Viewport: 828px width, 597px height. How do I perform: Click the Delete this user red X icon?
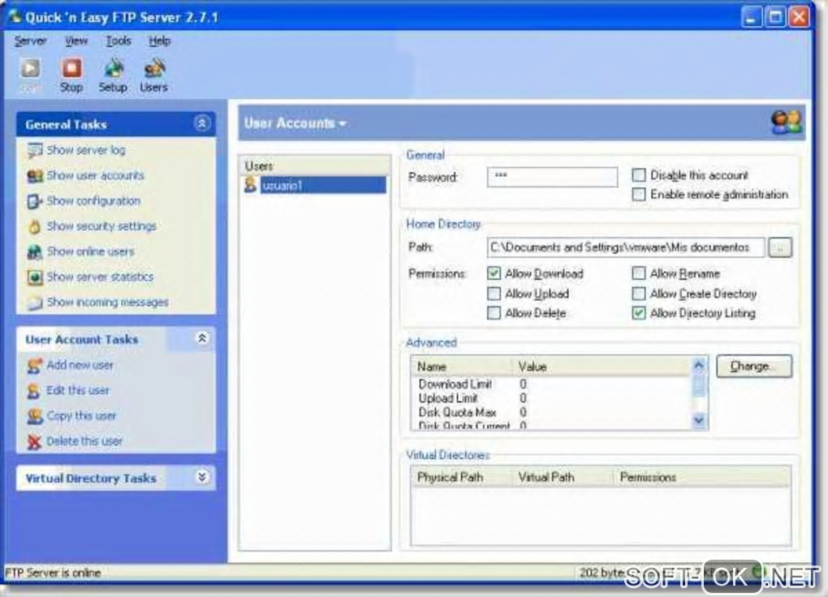tap(35, 441)
